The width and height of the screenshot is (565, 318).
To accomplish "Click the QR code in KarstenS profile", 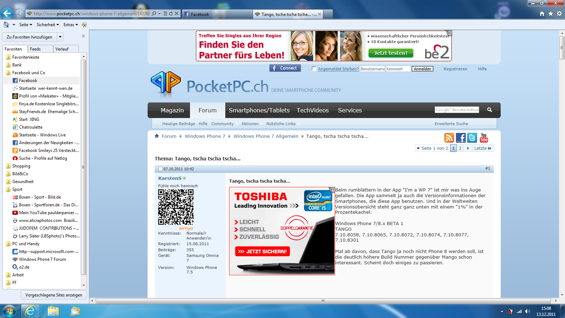I will (176, 207).
